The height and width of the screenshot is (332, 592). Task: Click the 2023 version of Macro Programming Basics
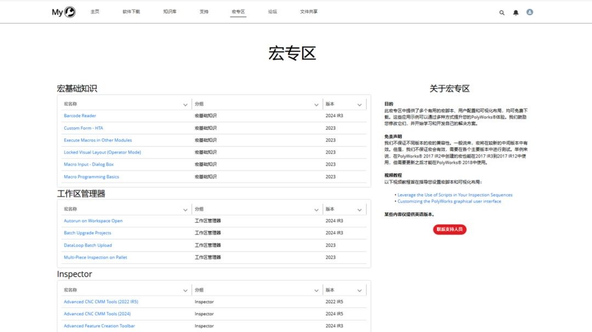point(331,177)
